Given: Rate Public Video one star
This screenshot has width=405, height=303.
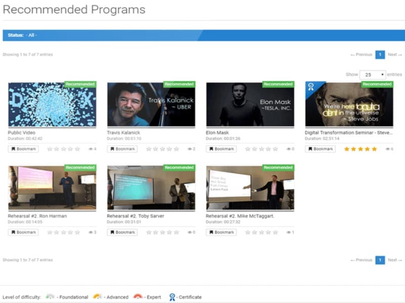Looking at the screenshot, I should click(x=50, y=149).
